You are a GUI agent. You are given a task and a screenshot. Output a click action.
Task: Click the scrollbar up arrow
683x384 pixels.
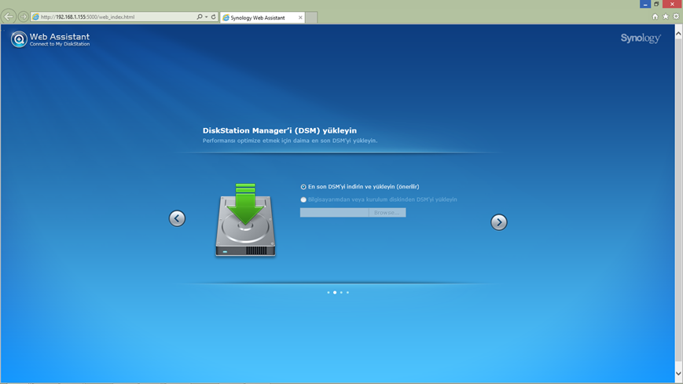click(678, 33)
